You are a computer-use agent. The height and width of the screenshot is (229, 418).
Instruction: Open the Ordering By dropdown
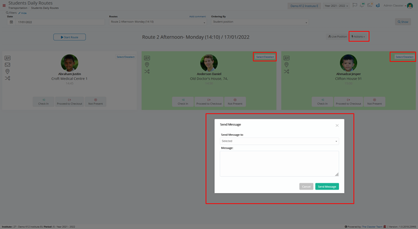click(260, 22)
